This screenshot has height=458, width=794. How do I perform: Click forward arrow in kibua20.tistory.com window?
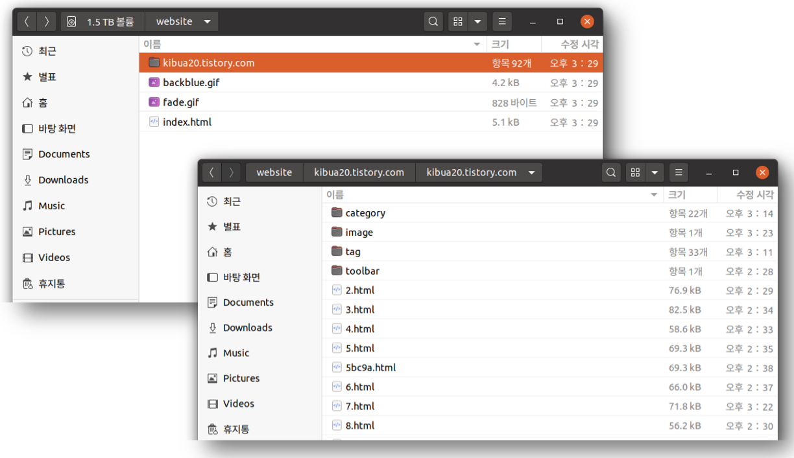[x=232, y=172]
